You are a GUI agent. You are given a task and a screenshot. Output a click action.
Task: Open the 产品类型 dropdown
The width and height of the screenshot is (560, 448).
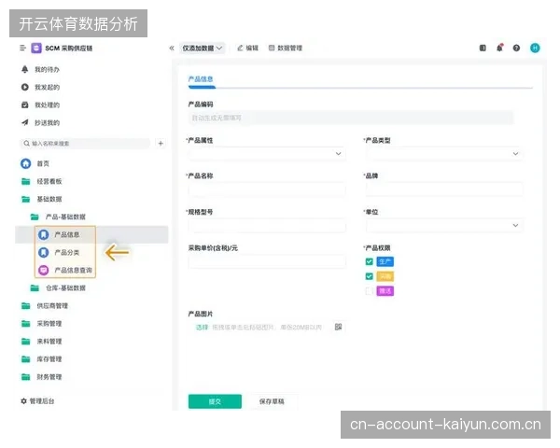[x=444, y=154]
